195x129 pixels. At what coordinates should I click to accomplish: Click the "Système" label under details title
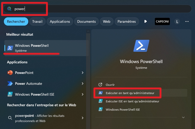[x=141, y=68]
